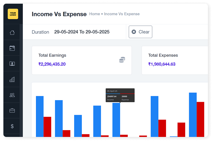Image resolution: width=213 pixels, height=142 pixels.
Task: Click the Total Expenses amount ₹1,980,644.63
Action: click(162, 64)
